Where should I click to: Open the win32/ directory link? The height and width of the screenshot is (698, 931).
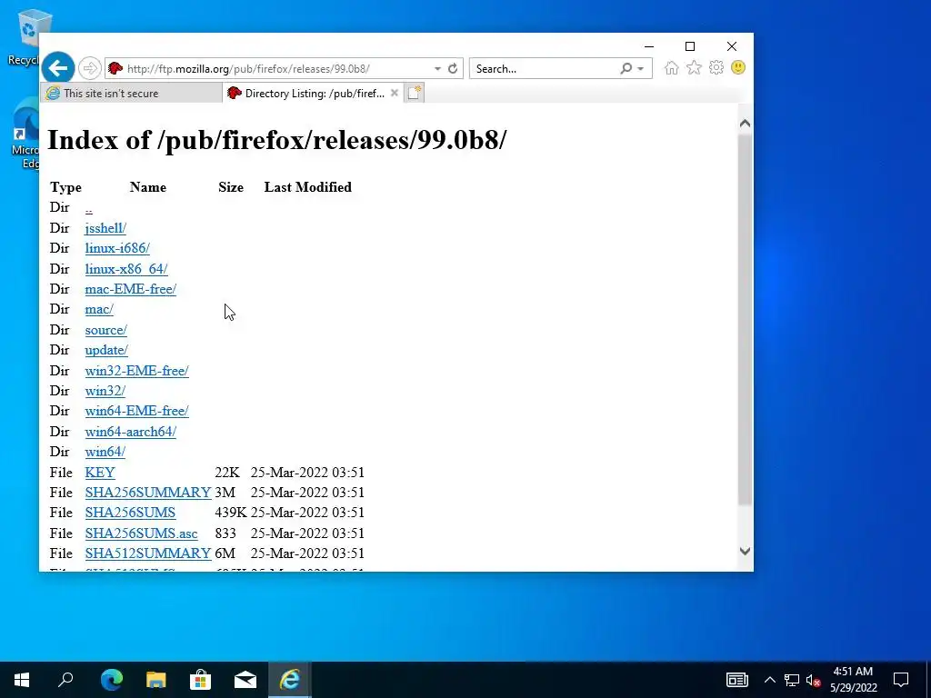coord(105,391)
